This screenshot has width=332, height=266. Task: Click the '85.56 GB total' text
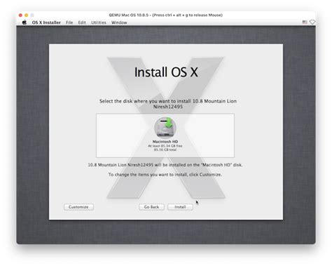pos(165,149)
